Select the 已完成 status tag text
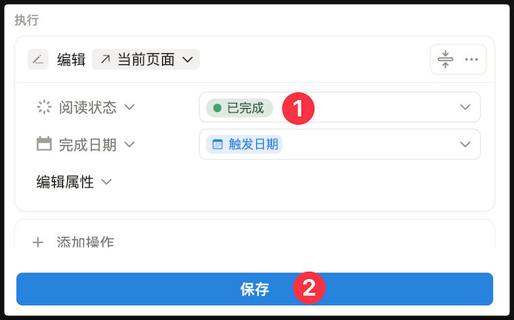 point(245,108)
